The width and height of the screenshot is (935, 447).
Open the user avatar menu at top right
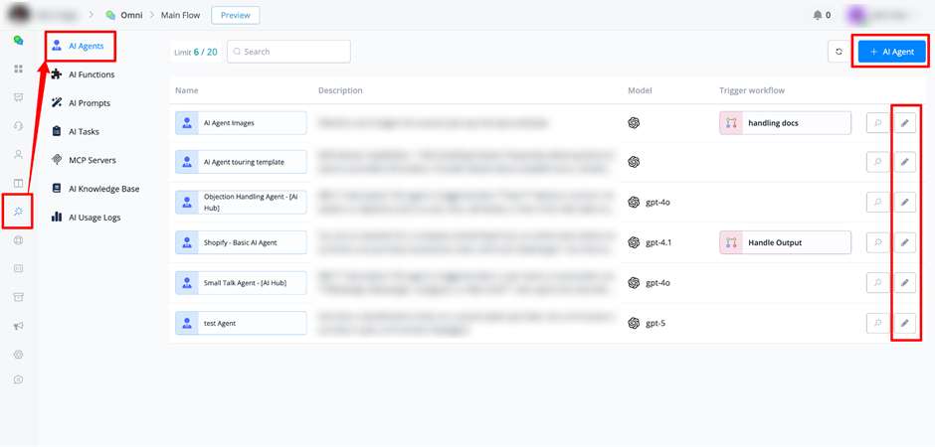pyautogui.click(x=857, y=16)
